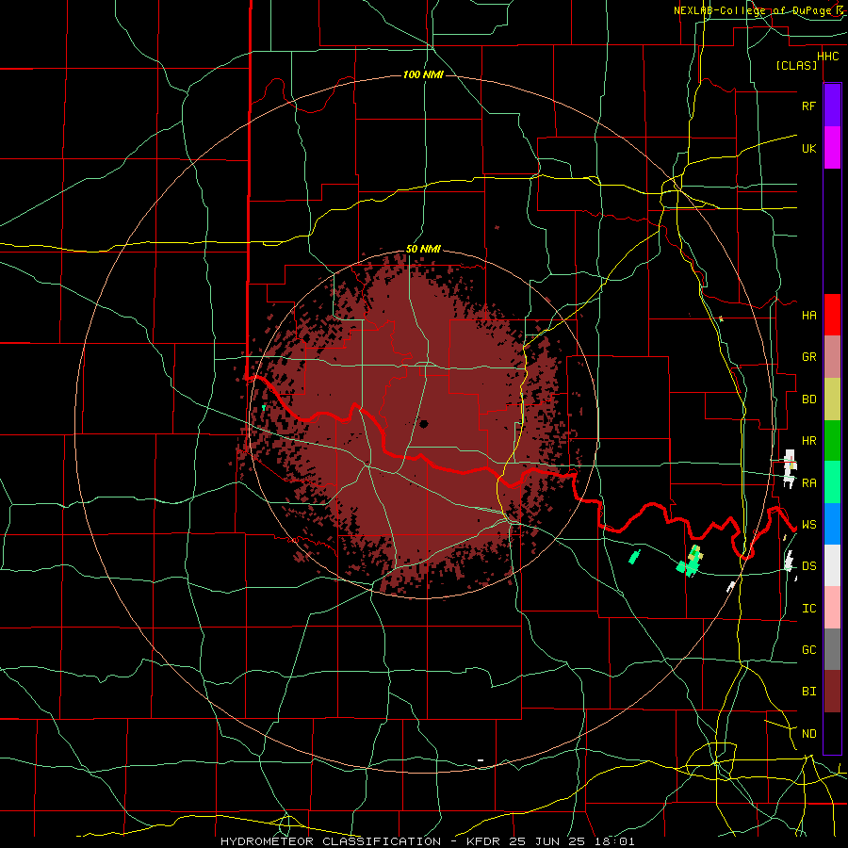Screen dimensions: 848x848
Task: Click the WS blue legend swatch
Action: point(832,524)
